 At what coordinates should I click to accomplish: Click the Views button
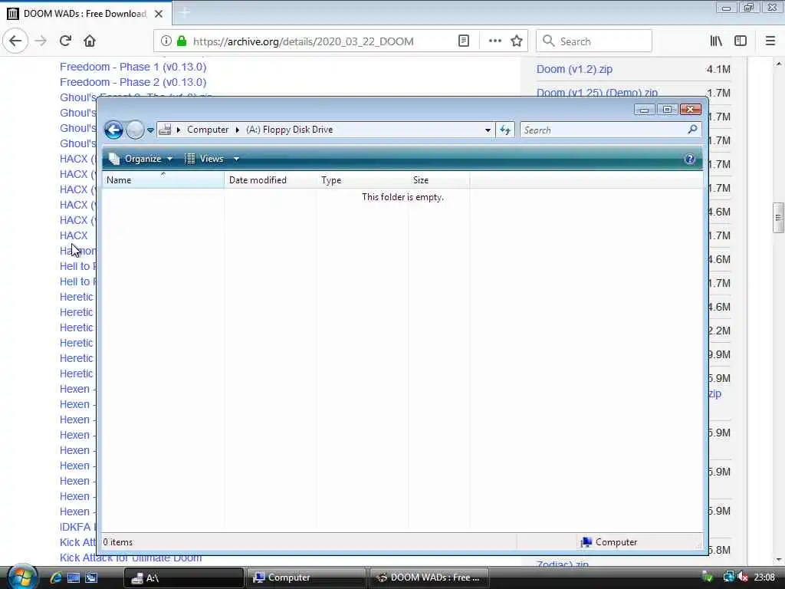[x=205, y=159]
